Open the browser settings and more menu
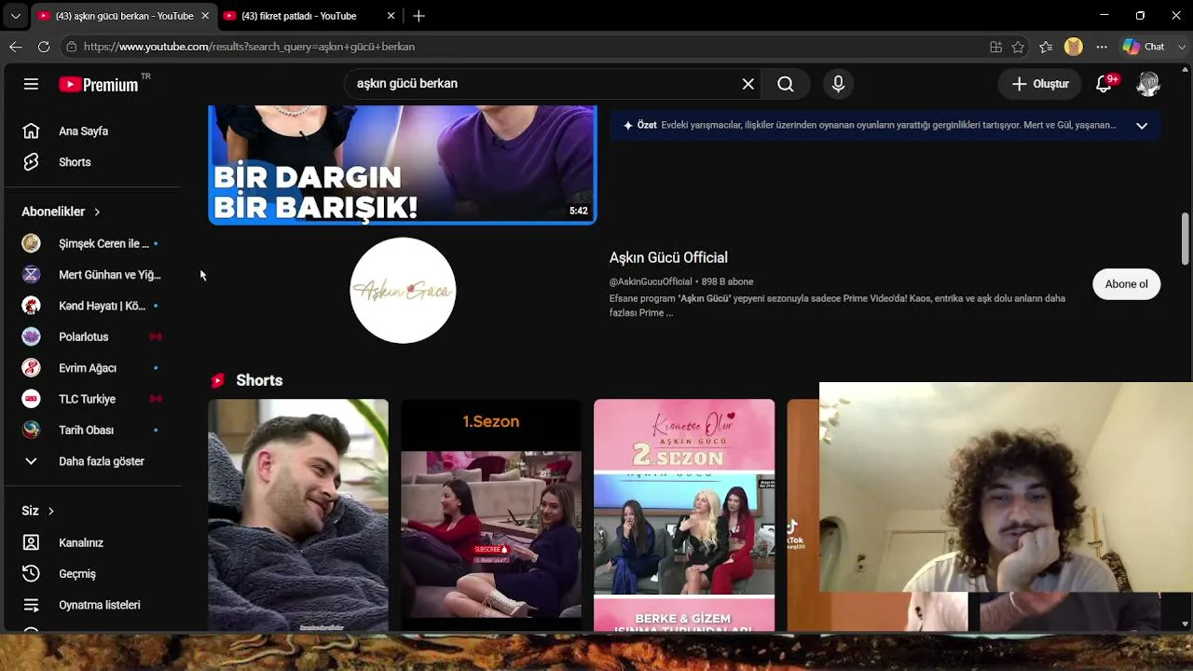This screenshot has width=1193, height=671. pos(1102,47)
